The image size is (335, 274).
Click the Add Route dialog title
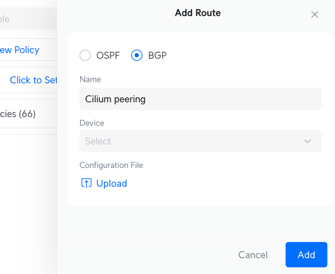(x=198, y=13)
